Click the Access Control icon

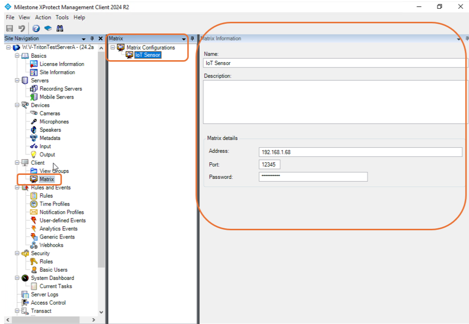click(25, 303)
